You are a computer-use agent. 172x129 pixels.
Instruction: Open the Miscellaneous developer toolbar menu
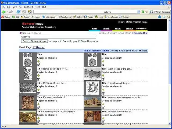pyautogui.click(x=65, y=17)
